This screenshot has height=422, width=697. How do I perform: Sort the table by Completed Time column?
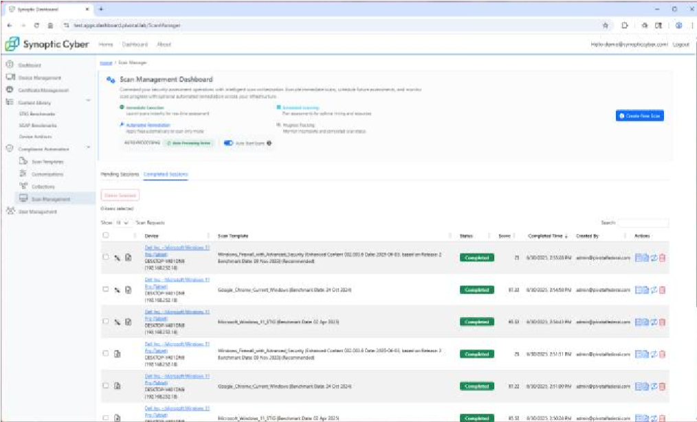(549, 236)
